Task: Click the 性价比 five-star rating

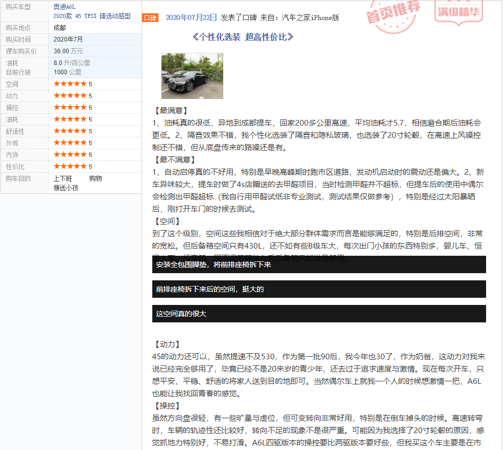Action: [x=70, y=166]
